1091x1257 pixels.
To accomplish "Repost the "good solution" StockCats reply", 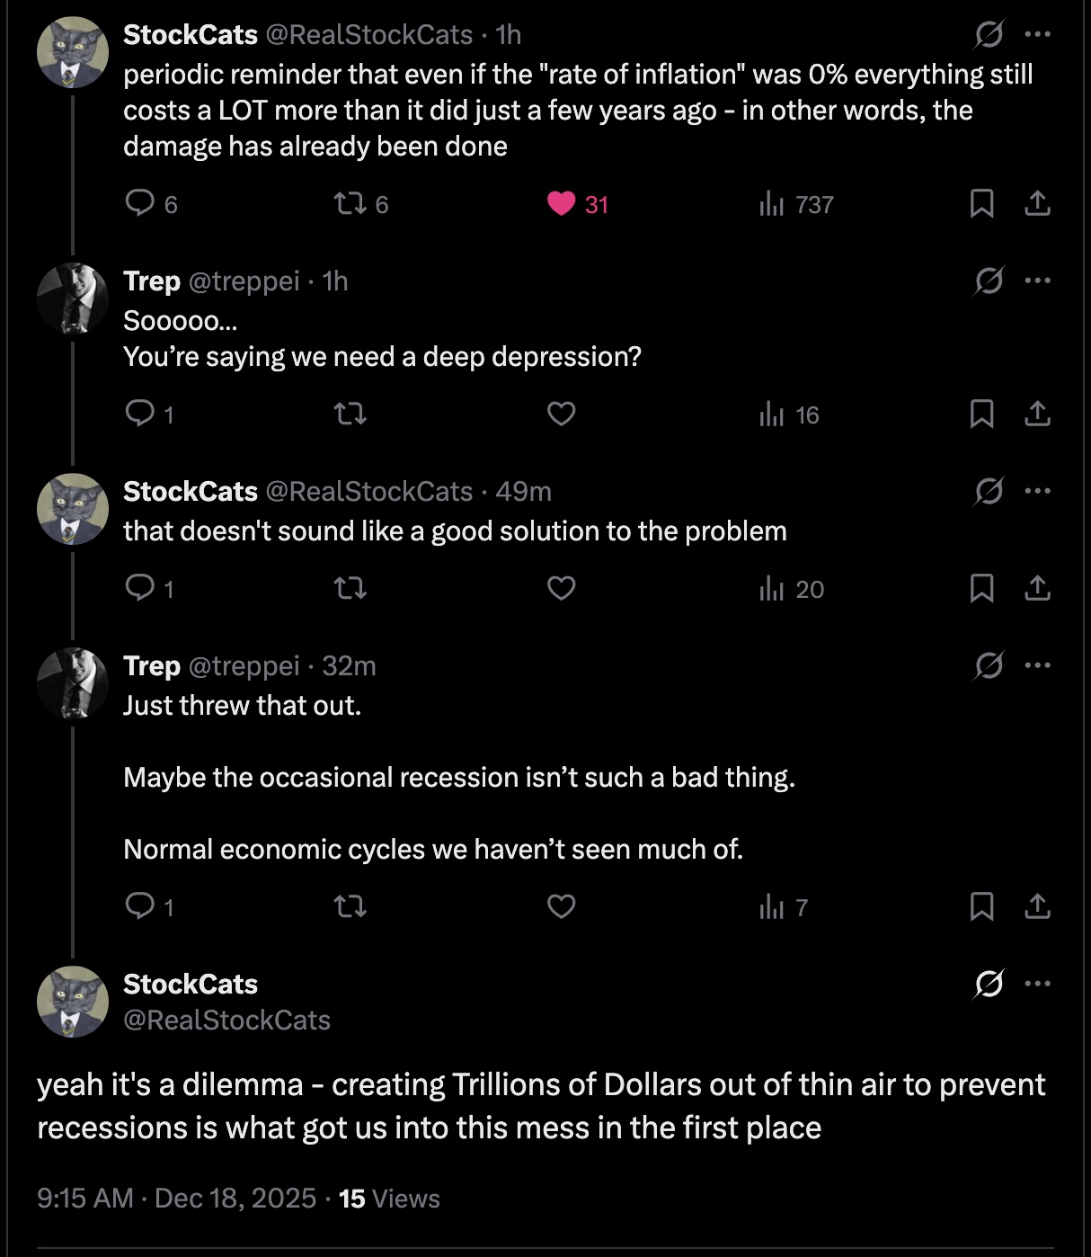I will coord(350,589).
